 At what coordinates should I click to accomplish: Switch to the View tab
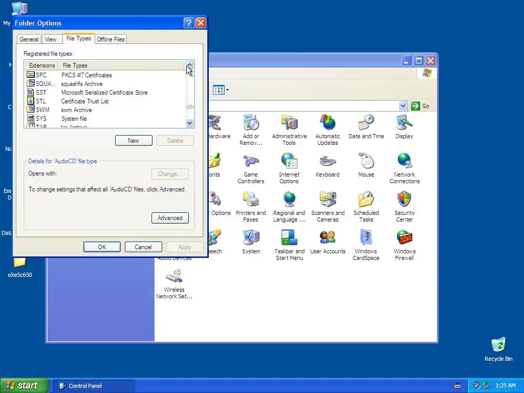(x=51, y=39)
